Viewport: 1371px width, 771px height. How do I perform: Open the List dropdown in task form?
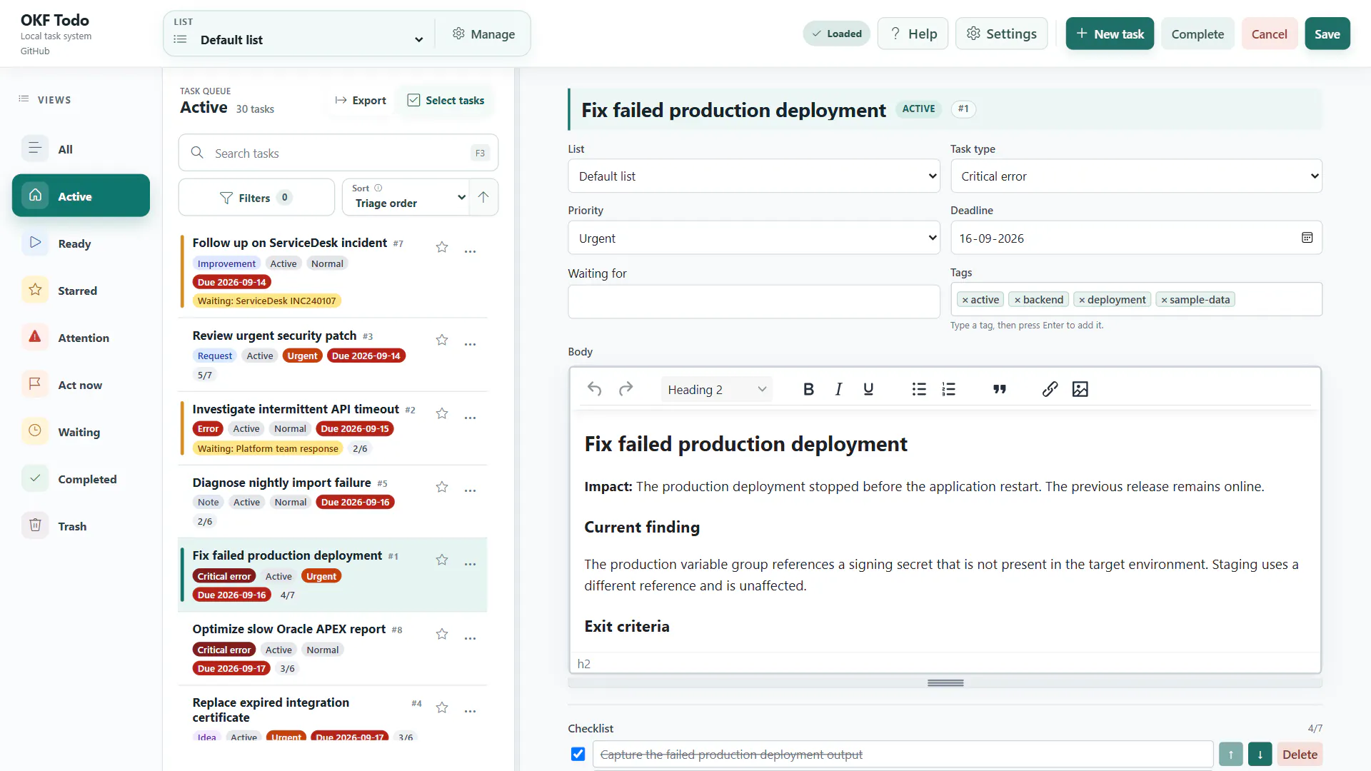pos(754,176)
